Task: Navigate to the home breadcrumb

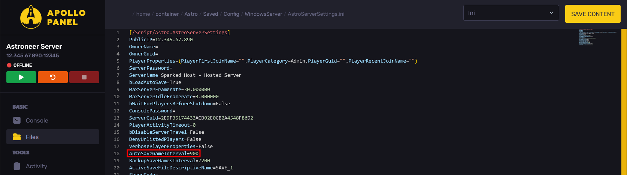Action: point(143,14)
